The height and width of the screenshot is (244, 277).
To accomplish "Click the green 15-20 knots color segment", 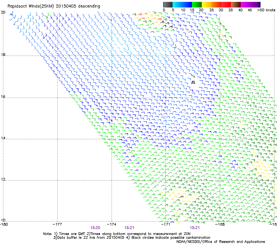I will 197,5.
